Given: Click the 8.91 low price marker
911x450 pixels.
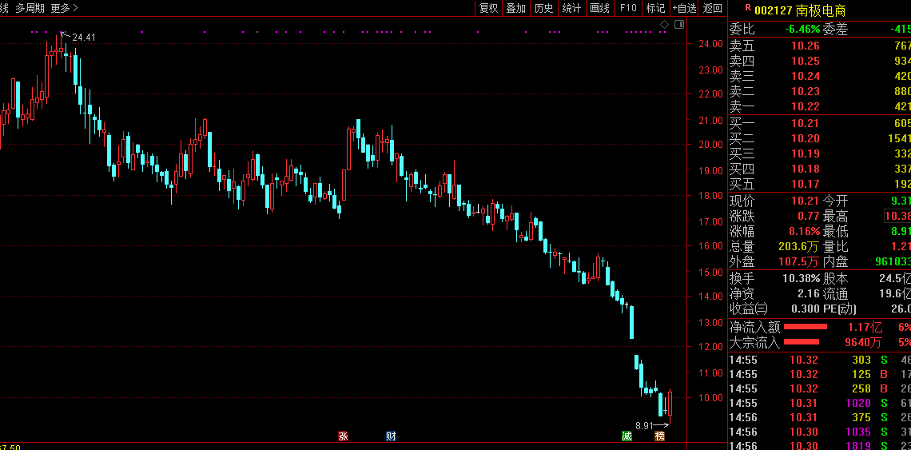Looking at the screenshot, I should click(x=652, y=425).
